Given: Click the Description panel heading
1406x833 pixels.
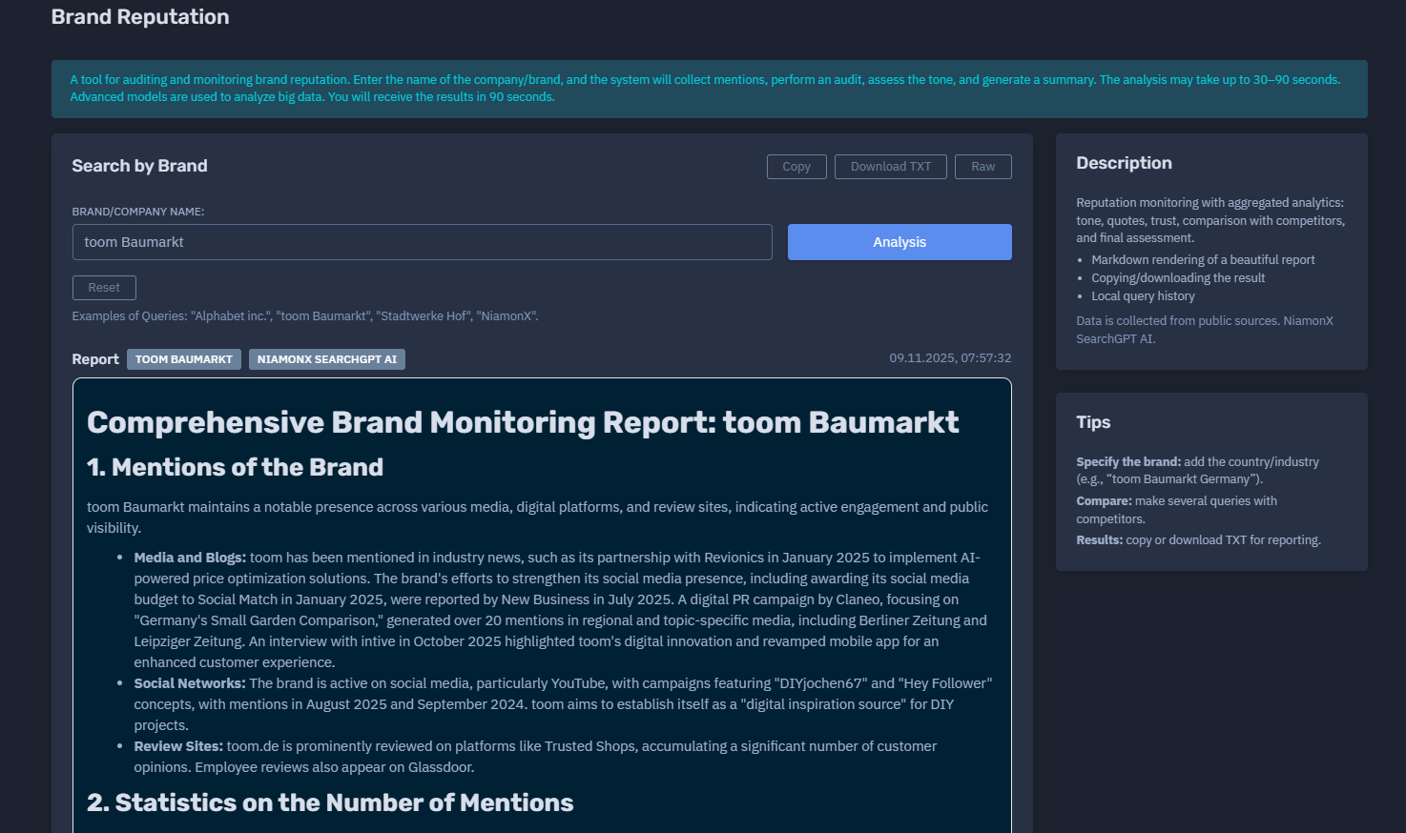Looking at the screenshot, I should click(x=1124, y=163).
